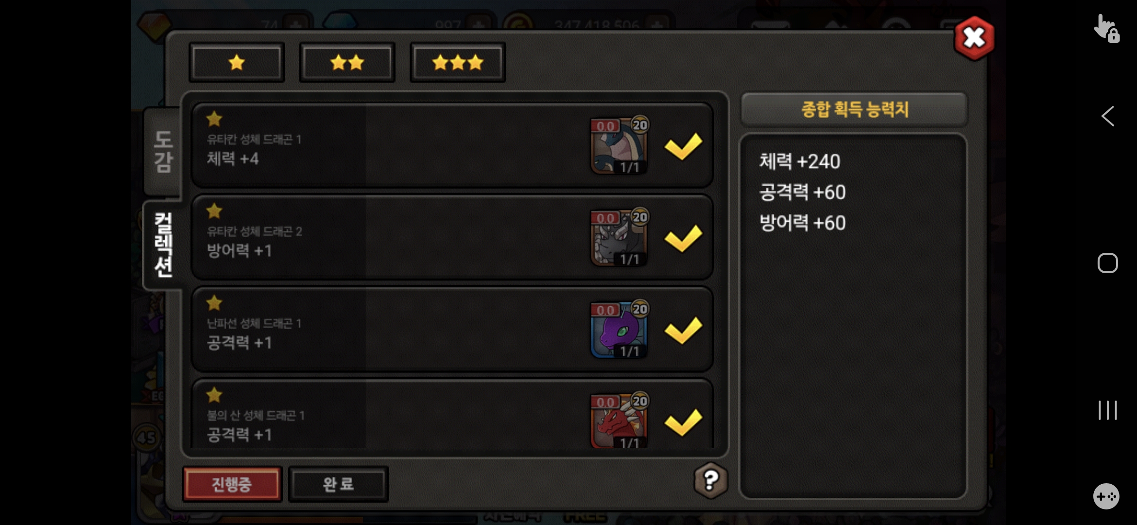Toggle checkmark for 난파선 성체 드래곤 1

click(x=683, y=330)
